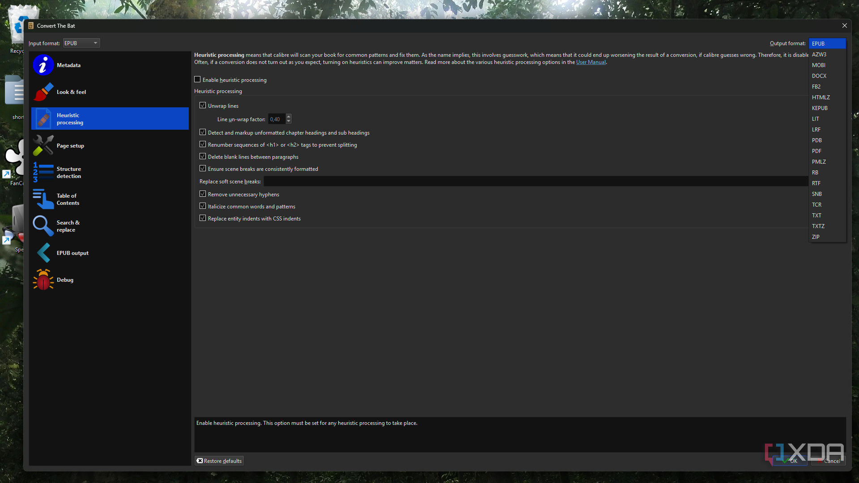The image size is (859, 483).
Task: Click the Replace soft scene breaks field
Action: tap(536, 181)
